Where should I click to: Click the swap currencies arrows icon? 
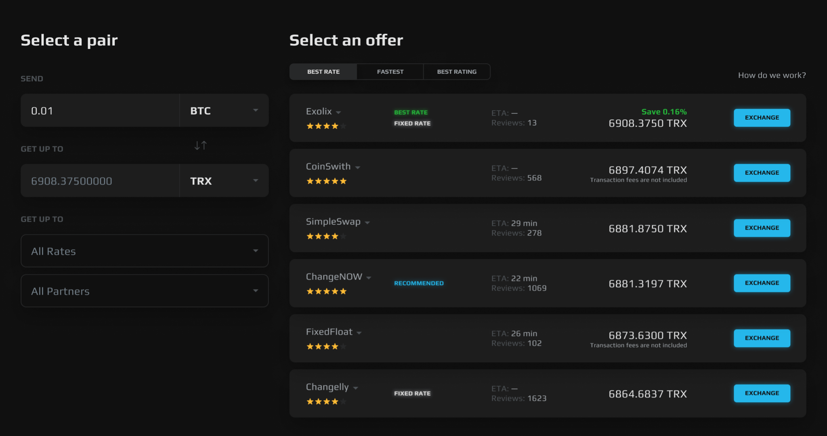click(200, 145)
